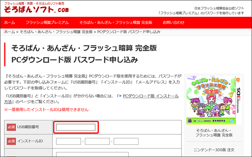The height and width of the screenshot is (157, 252).
Task: Select the そろばん・あんざん・フラッシュ暗算 完全版 nav item
Action: (x=116, y=22)
